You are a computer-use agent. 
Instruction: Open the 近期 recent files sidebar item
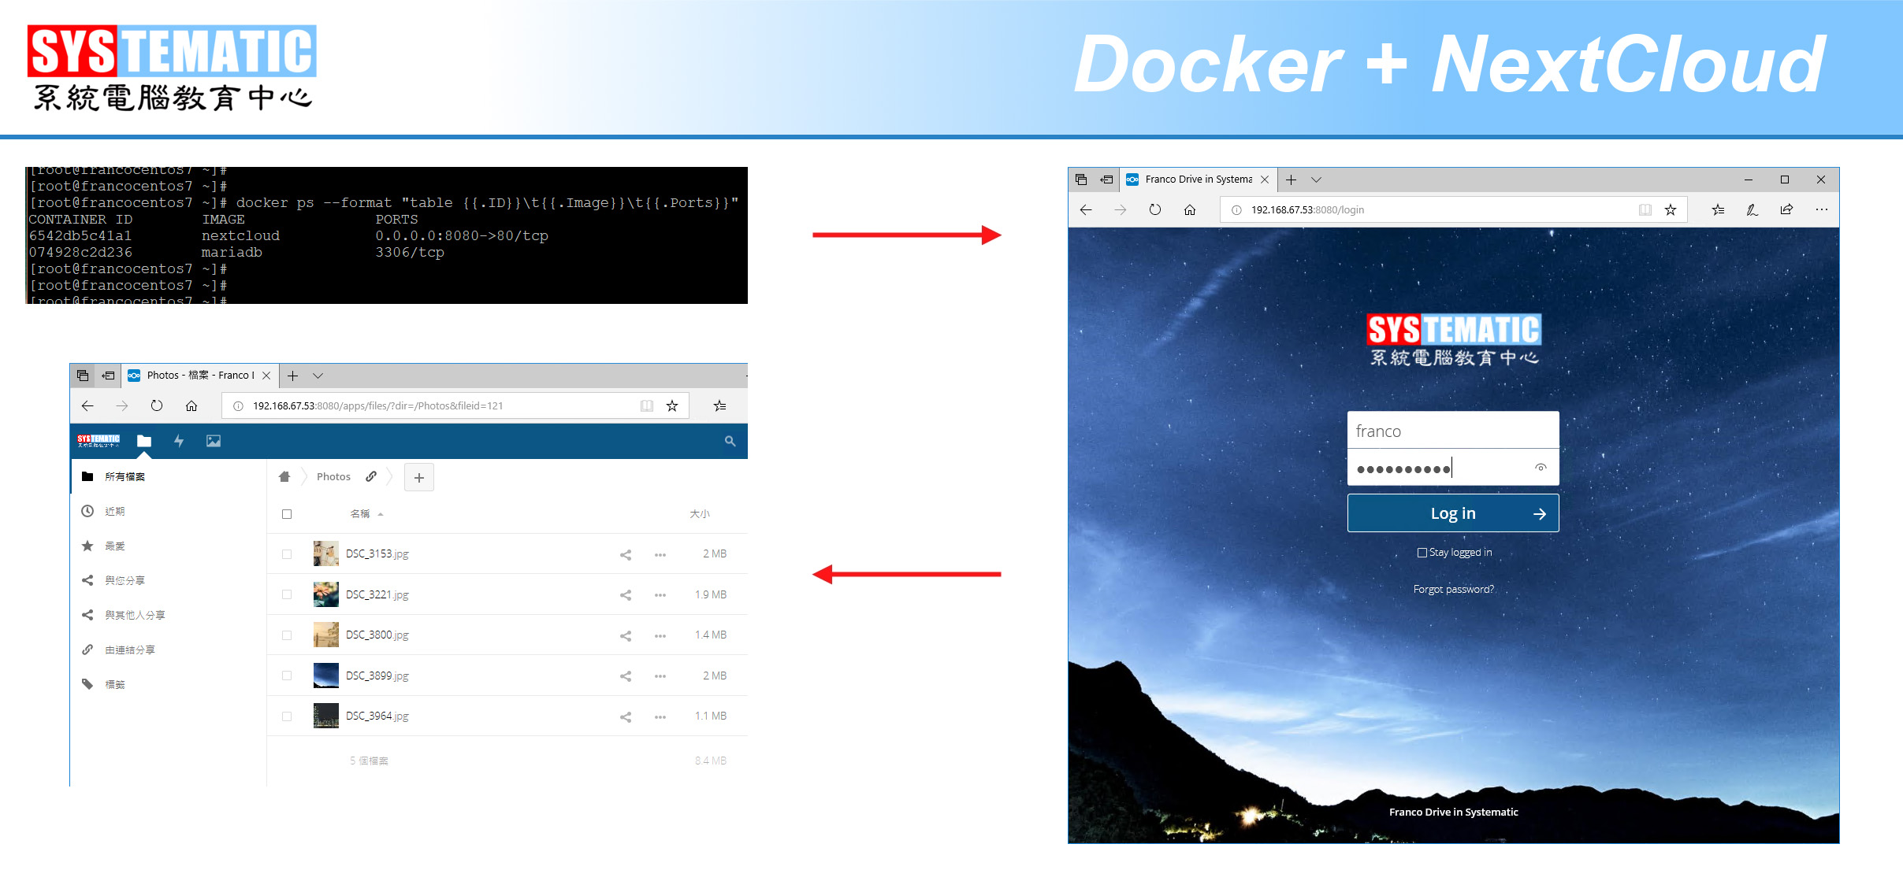(x=115, y=511)
